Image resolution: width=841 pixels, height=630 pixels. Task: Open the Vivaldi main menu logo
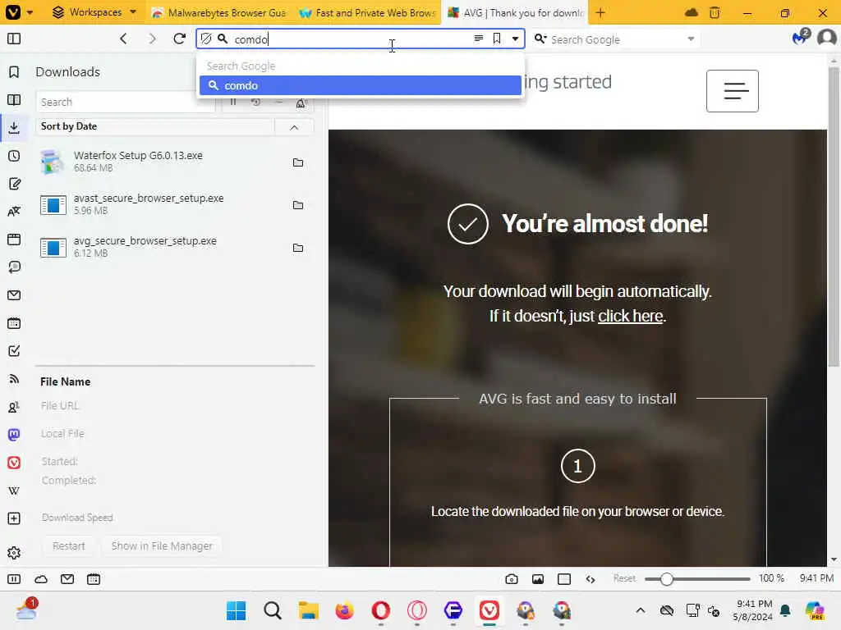point(13,11)
